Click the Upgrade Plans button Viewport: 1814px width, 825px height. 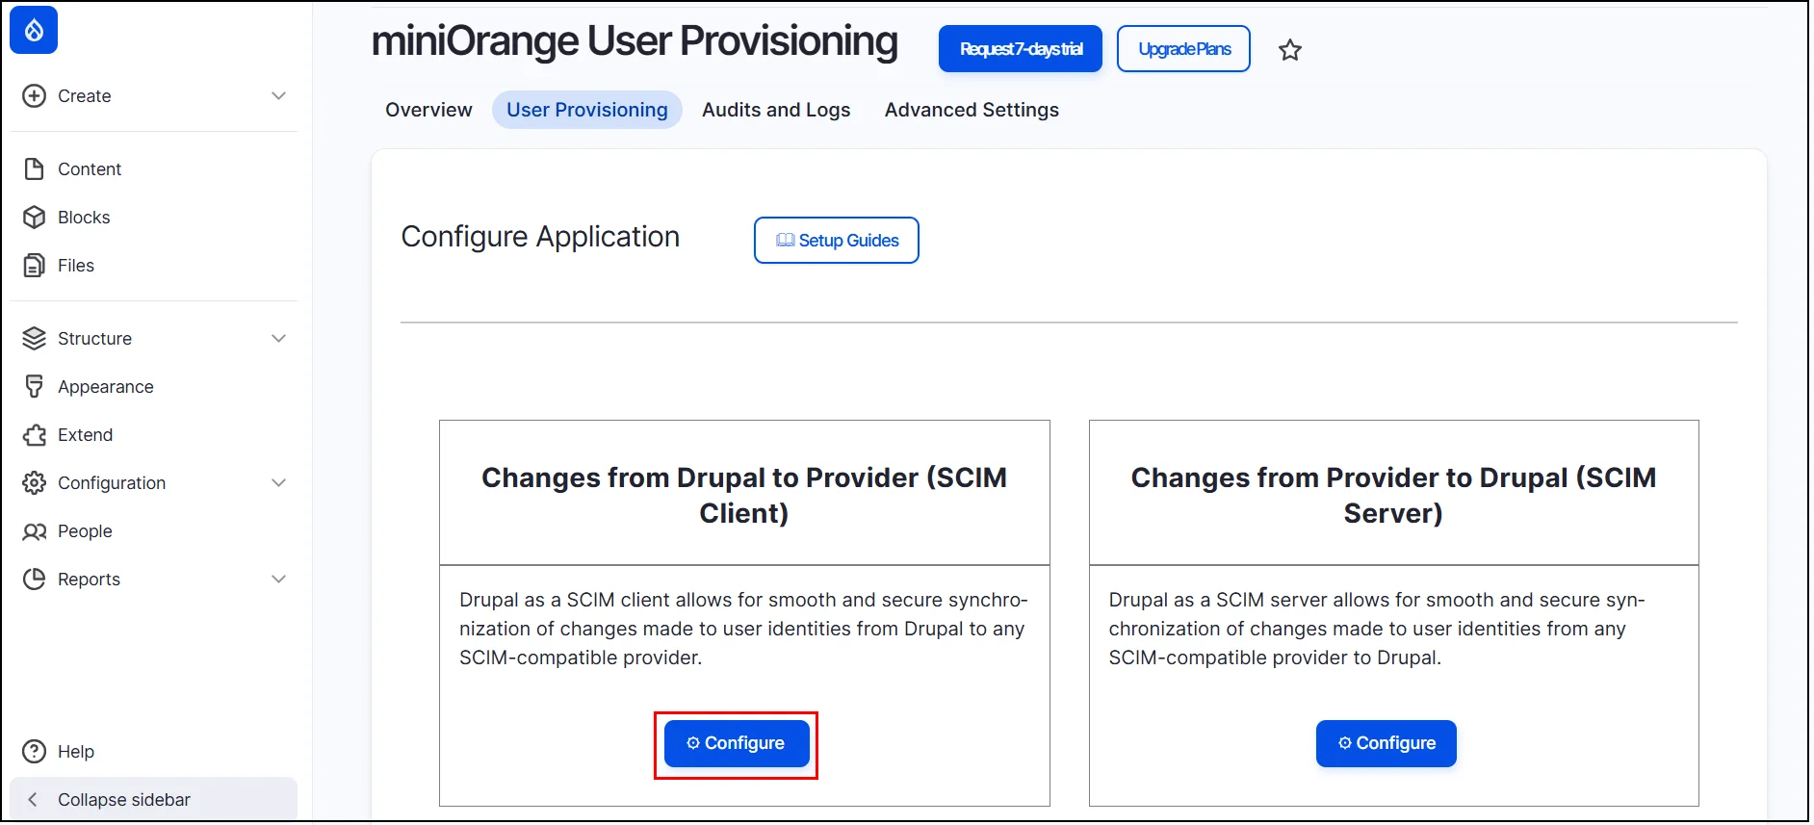click(1183, 49)
